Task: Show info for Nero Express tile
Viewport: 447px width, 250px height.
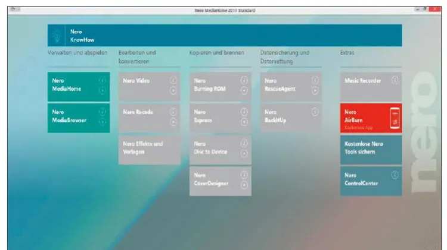Action: (244, 112)
